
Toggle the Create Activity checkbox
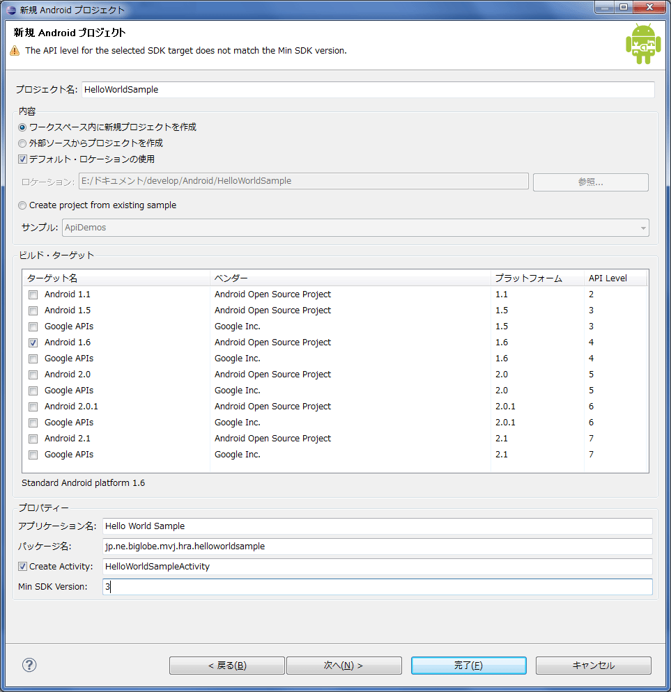click(x=22, y=566)
